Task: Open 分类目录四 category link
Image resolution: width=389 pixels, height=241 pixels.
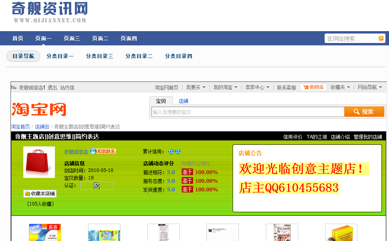Action: 179,56
